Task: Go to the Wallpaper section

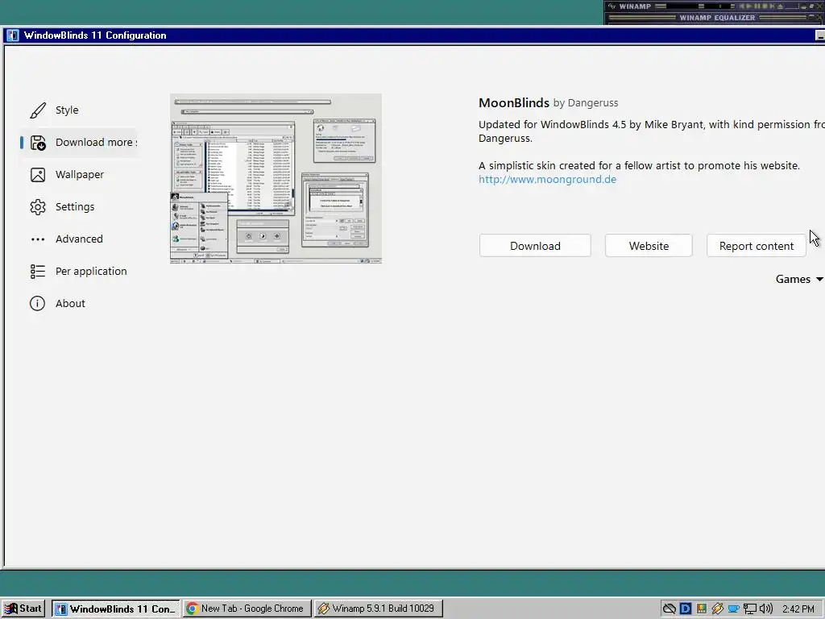Action: (x=80, y=175)
